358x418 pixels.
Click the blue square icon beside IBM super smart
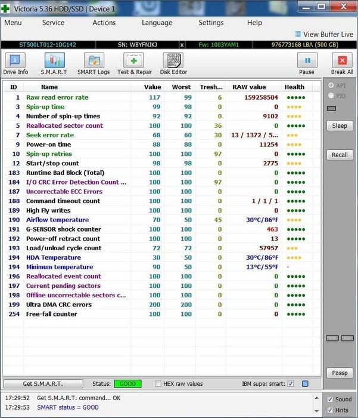click(306, 384)
